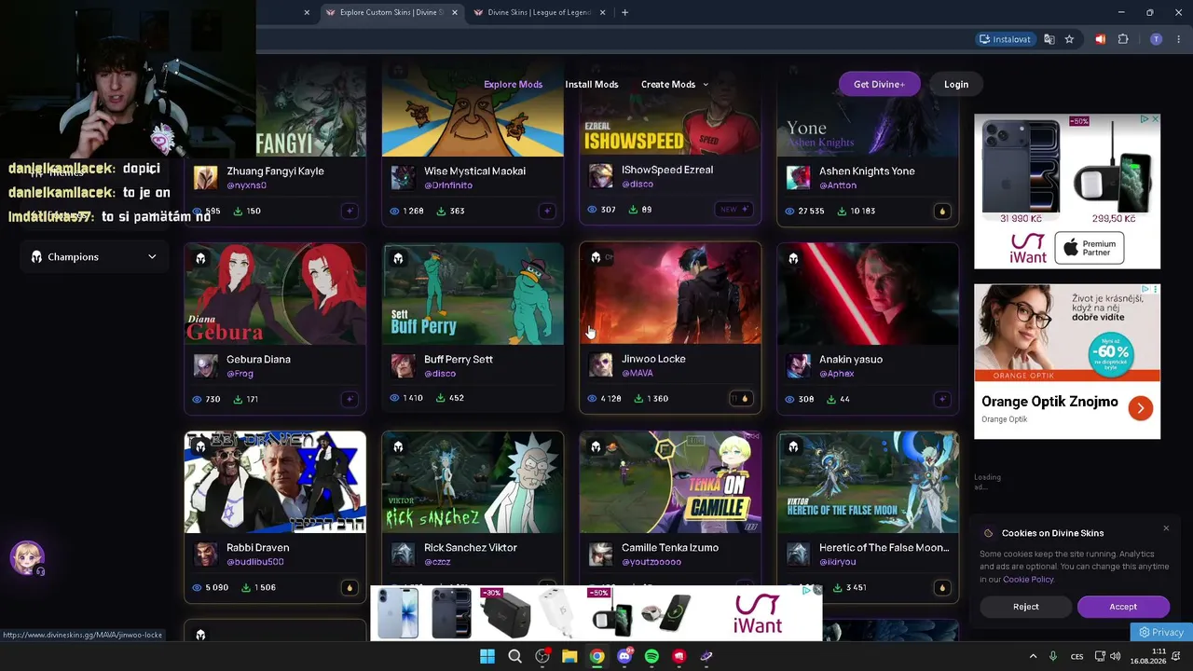Image resolution: width=1193 pixels, height=671 pixels.
Task: Open the Buff Perry Sett skin thumbnail
Action: (x=473, y=294)
